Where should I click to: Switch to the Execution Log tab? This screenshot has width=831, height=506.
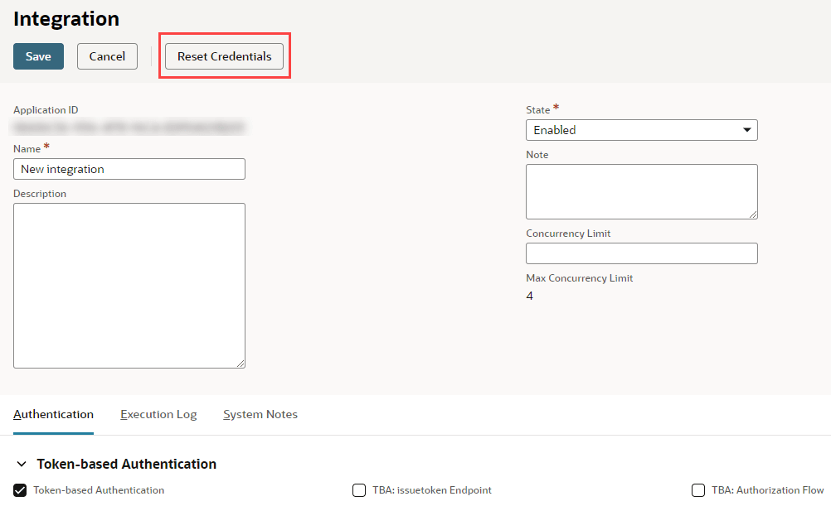coord(158,414)
